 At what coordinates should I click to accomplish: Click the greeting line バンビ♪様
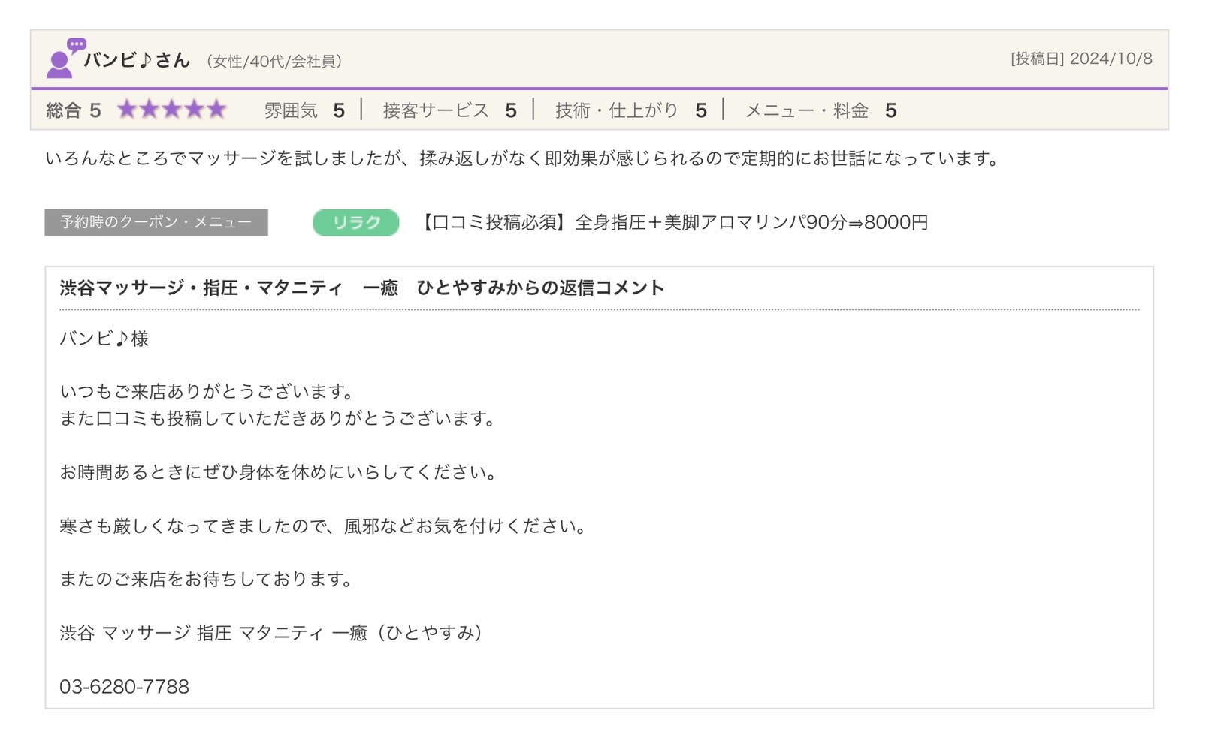(104, 339)
